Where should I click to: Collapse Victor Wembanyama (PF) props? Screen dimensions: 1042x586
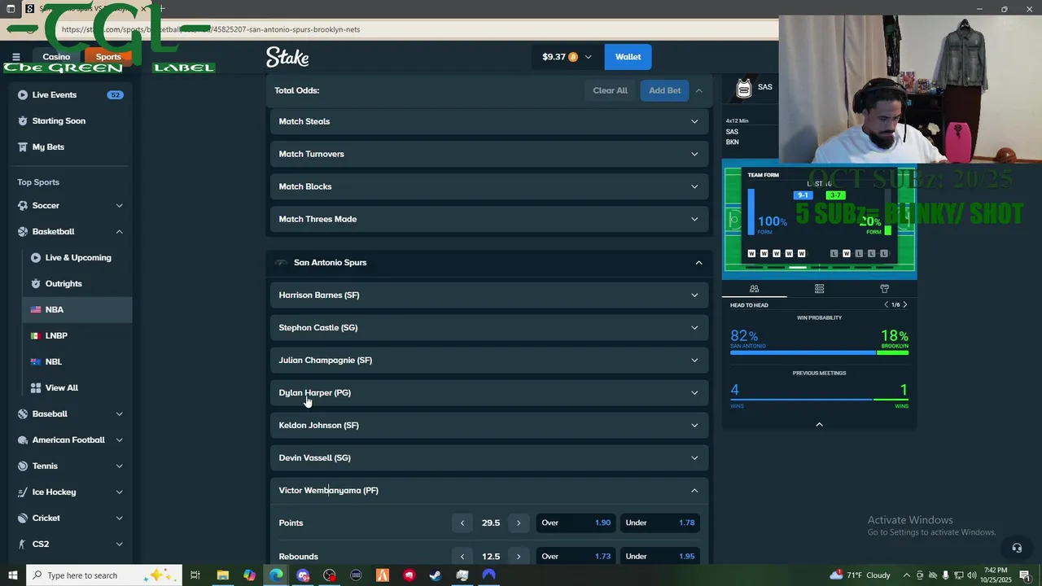click(x=489, y=491)
